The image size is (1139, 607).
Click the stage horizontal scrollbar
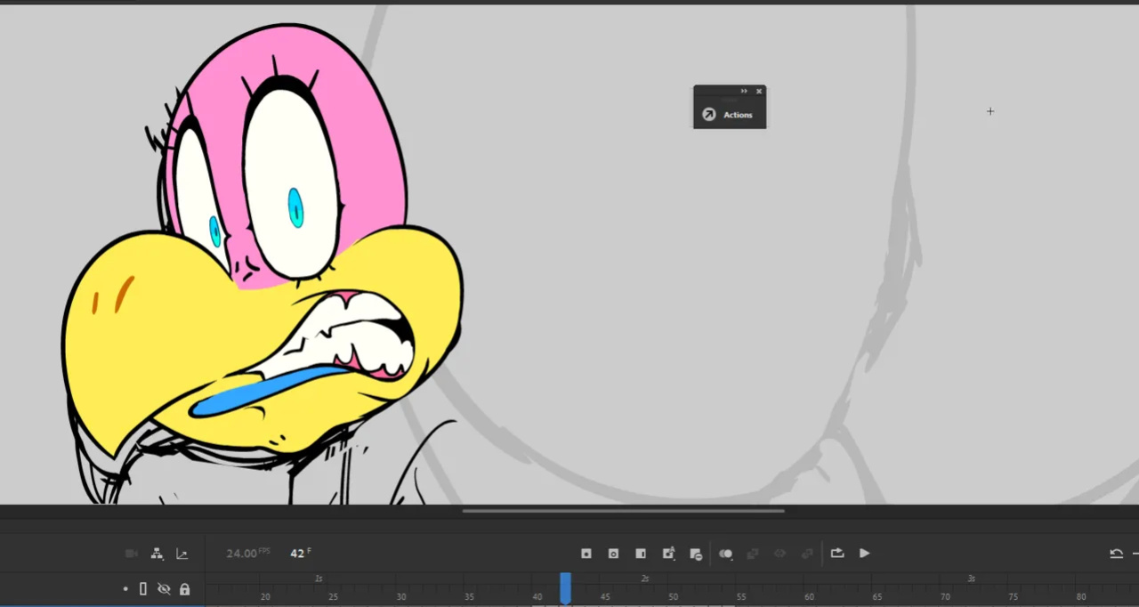coord(623,511)
